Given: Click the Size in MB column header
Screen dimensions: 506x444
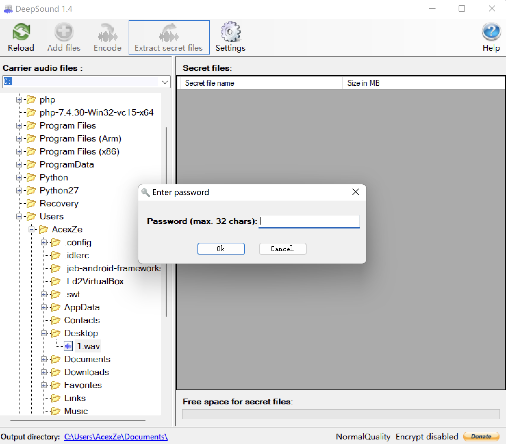Looking at the screenshot, I should click(424, 83).
